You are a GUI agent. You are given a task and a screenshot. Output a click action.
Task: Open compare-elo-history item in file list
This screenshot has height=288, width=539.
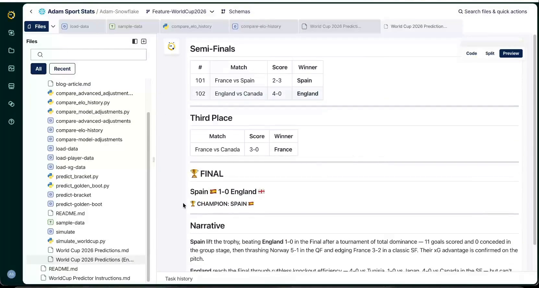pos(79,130)
